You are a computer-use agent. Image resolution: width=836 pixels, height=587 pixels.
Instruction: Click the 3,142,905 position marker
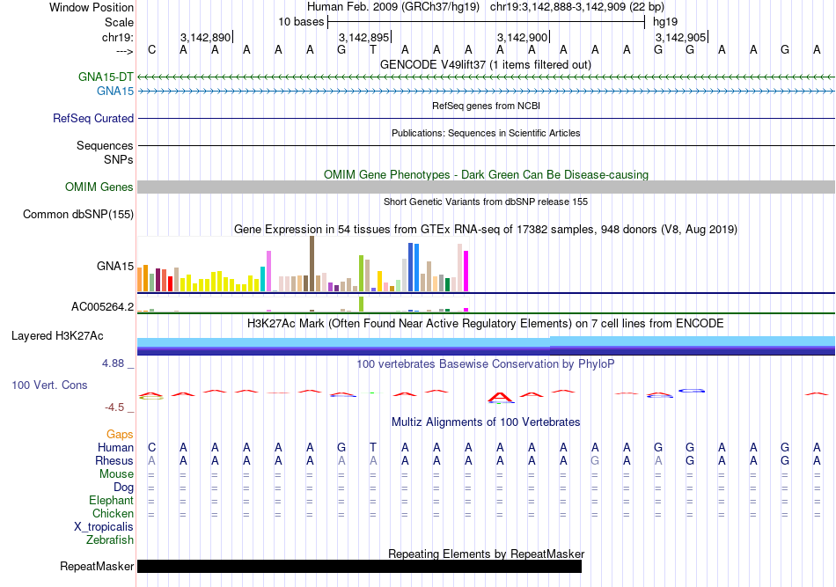[681, 37]
